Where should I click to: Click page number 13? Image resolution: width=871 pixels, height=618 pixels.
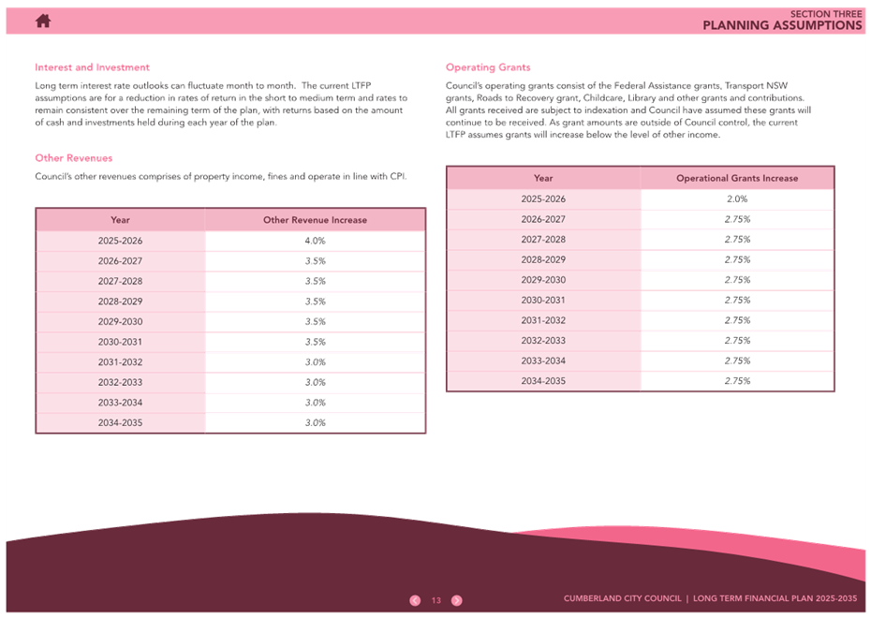(436, 600)
